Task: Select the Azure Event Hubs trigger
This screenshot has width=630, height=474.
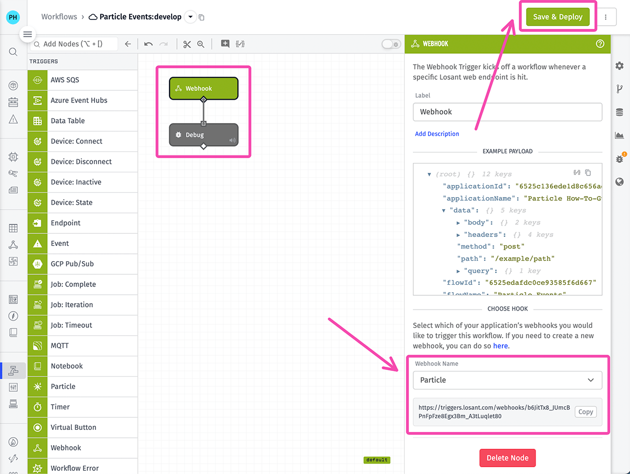Action: (82, 100)
